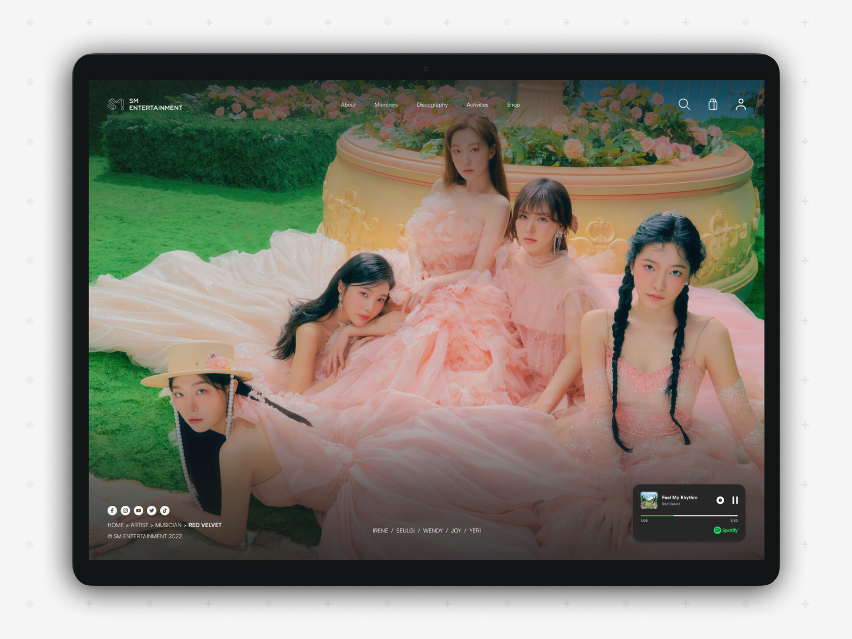This screenshot has width=852, height=639.
Task: Open the TikTok social icon
Action: click(166, 510)
